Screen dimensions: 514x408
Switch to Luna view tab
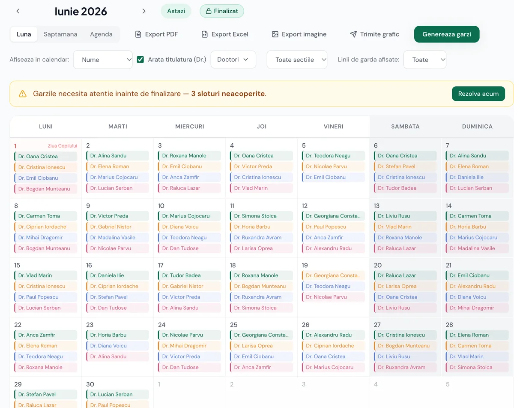24,34
